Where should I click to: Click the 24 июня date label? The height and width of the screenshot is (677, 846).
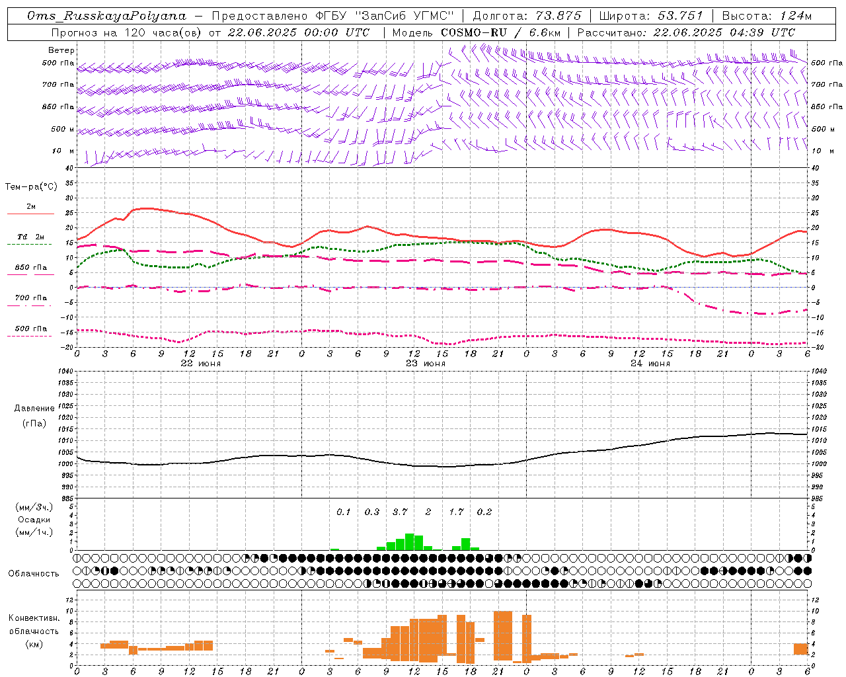point(650,364)
